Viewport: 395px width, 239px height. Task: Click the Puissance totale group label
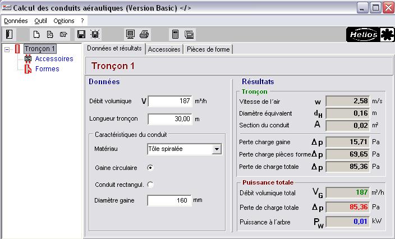pyautogui.click(x=268, y=182)
